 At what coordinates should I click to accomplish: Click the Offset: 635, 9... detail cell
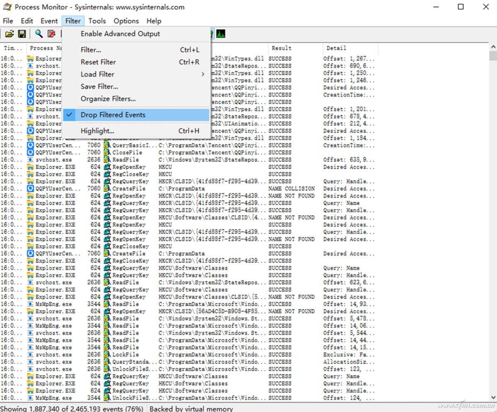pos(349,159)
